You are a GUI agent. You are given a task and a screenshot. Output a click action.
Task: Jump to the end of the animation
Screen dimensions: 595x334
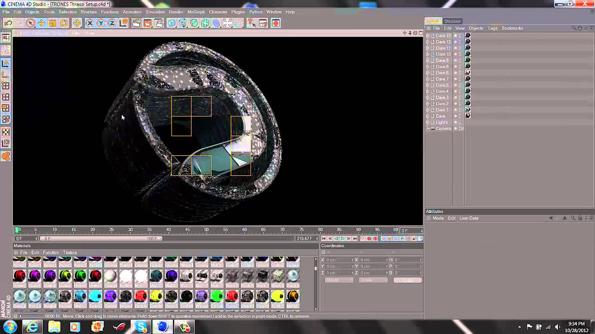pyautogui.click(x=355, y=238)
